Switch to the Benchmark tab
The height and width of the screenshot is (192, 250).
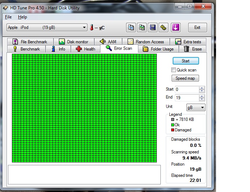(26, 49)
